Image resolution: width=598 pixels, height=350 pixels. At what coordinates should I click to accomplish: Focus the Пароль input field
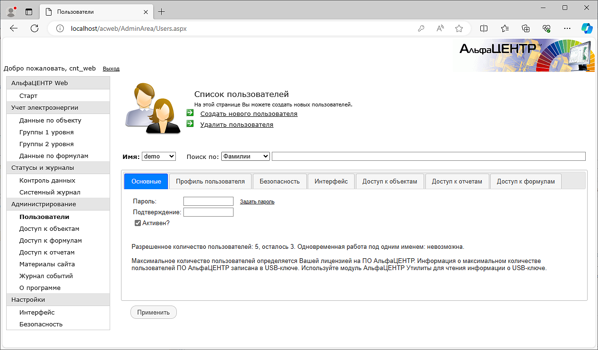[208, 201]
